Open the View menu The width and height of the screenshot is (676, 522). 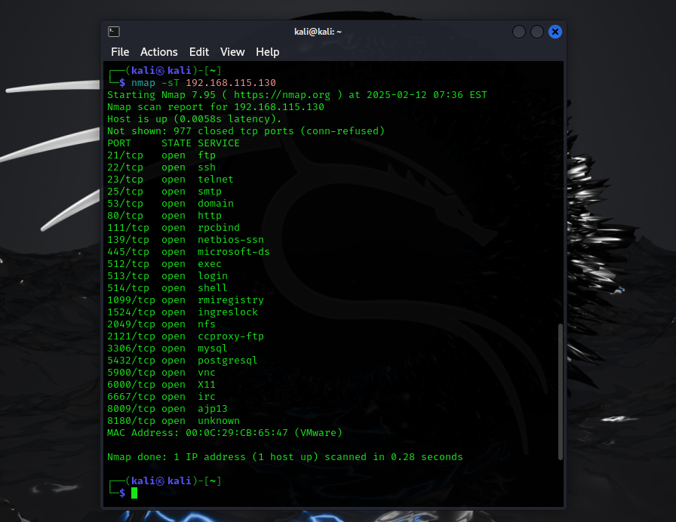pos(232,52)
